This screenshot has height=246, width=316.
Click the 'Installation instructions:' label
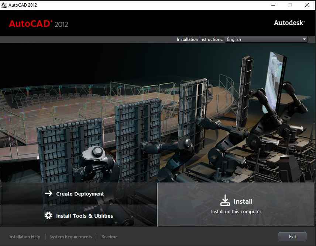(x=200, y=39)
